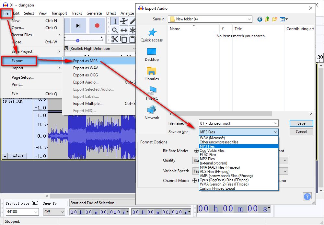Click the selection start time field

tap(99, 212)
